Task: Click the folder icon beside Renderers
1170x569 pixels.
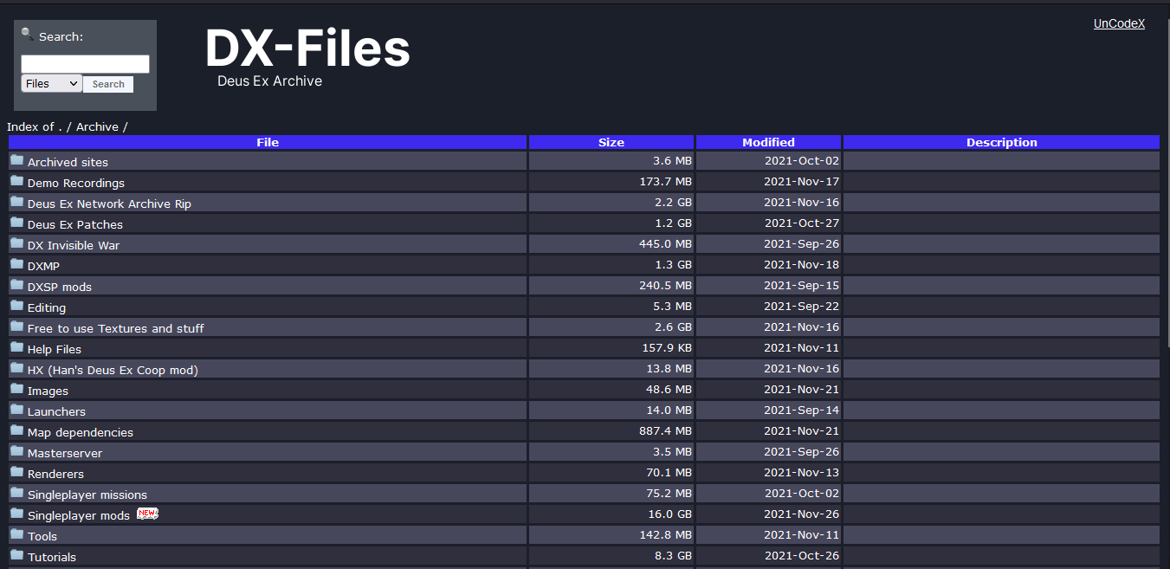Action: 17,472
